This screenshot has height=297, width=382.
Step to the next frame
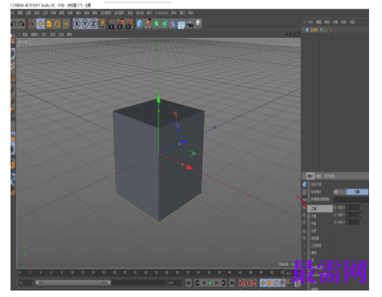(217, 283)
